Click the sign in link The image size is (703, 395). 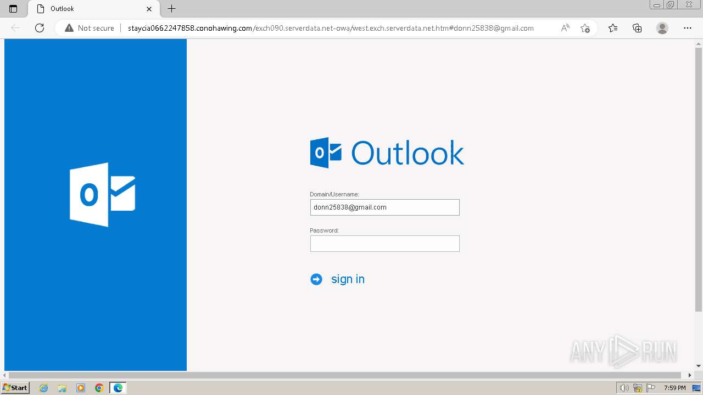[348, 279]
